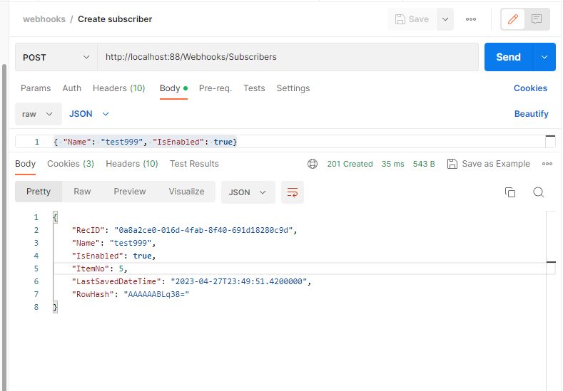The width and height of the screenshot is (563, 391).
Task: Click the Create subscriber request title
Action: point(115,19)
